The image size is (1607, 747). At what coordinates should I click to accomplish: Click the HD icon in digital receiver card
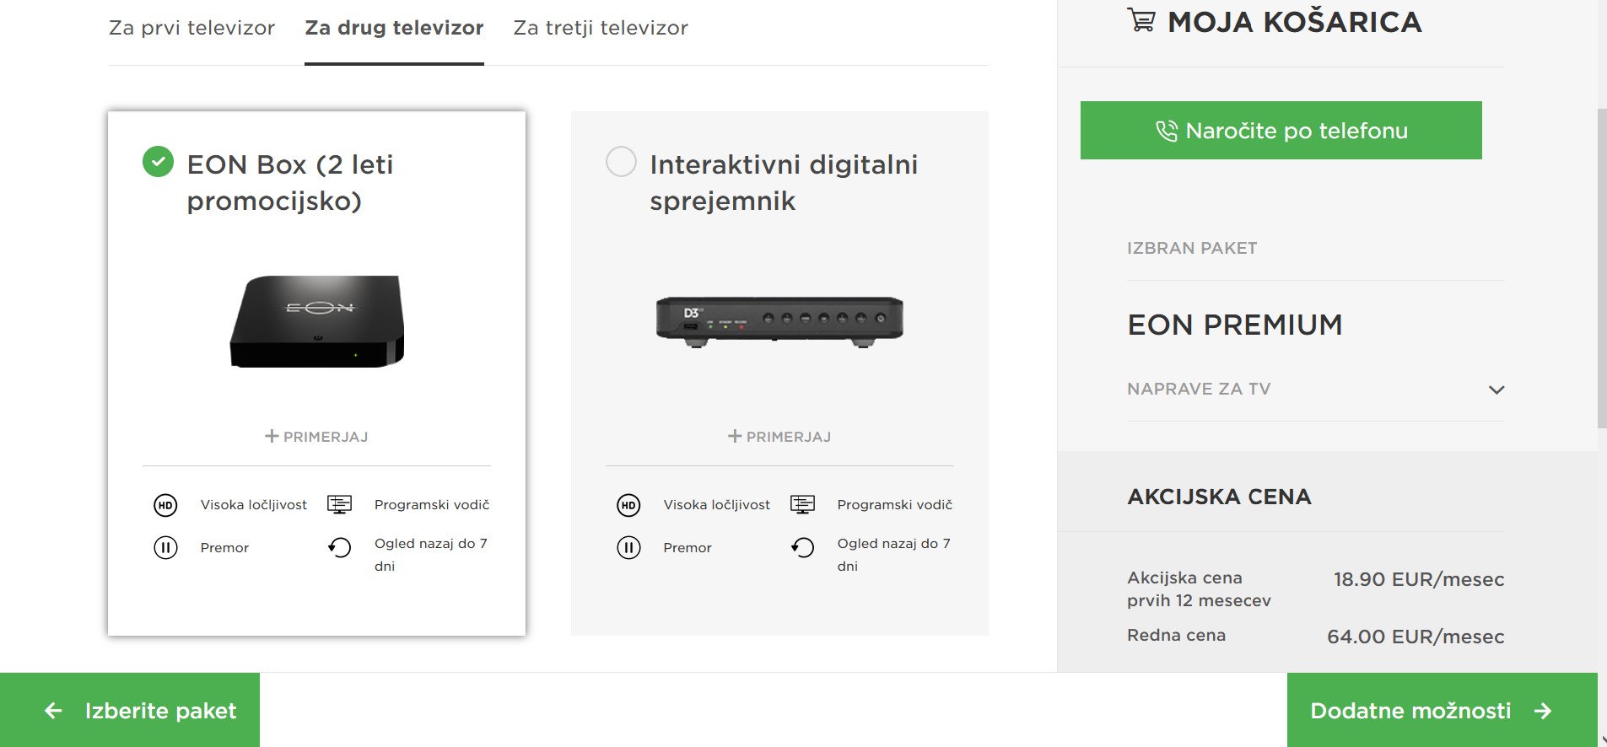point(628,505)
